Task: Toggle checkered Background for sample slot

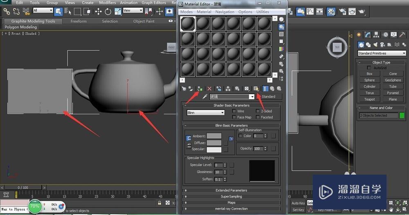Action: [x=281, y=34]
